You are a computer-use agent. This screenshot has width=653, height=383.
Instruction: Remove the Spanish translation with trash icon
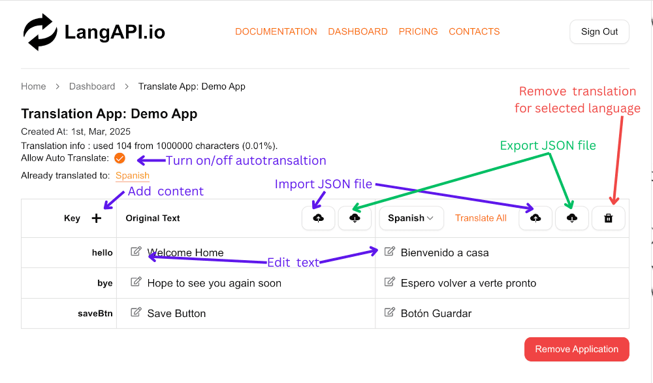(609, 218)
